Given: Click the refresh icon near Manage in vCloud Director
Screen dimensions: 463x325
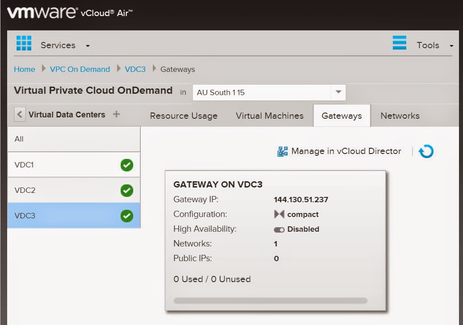Looking at the screenshot, I should pyautogui.click(x=426, y=151).
